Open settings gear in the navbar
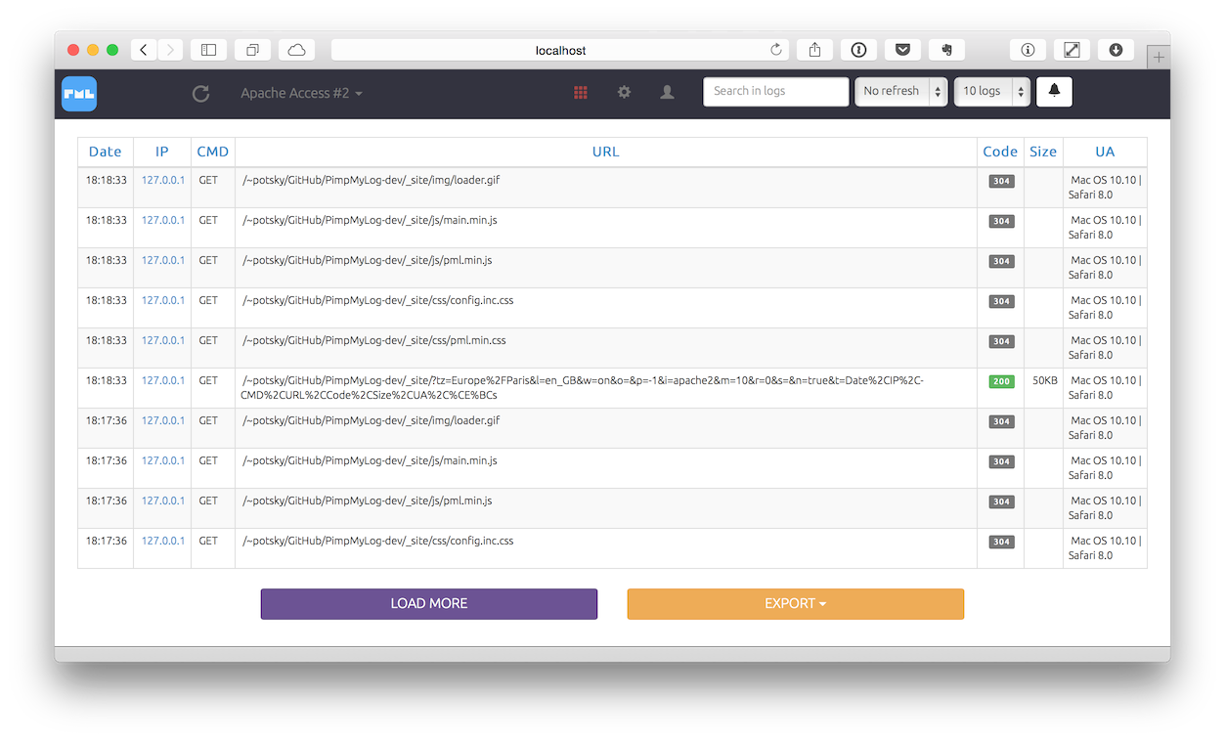 [x=624, y=92]
